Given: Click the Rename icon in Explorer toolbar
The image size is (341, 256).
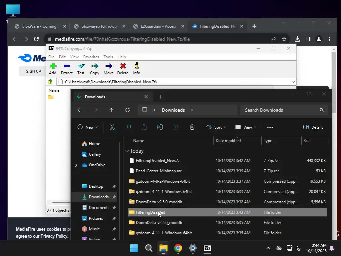Looking at the screenshot, I should pos(160,127).
